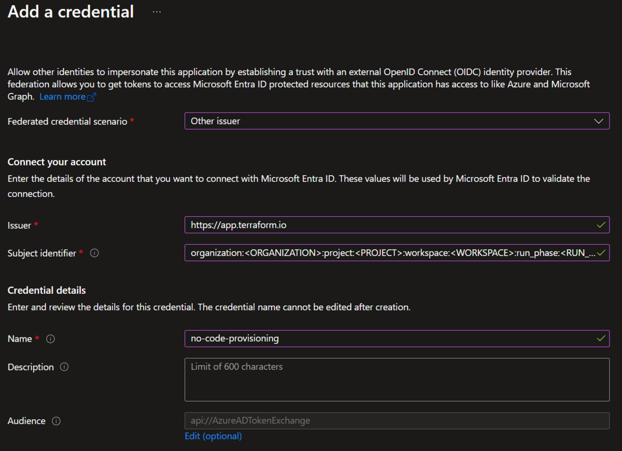Screen dimensions: 622x451
Task: Click the green checkmark in Issuer field
Action: (601, 224)
